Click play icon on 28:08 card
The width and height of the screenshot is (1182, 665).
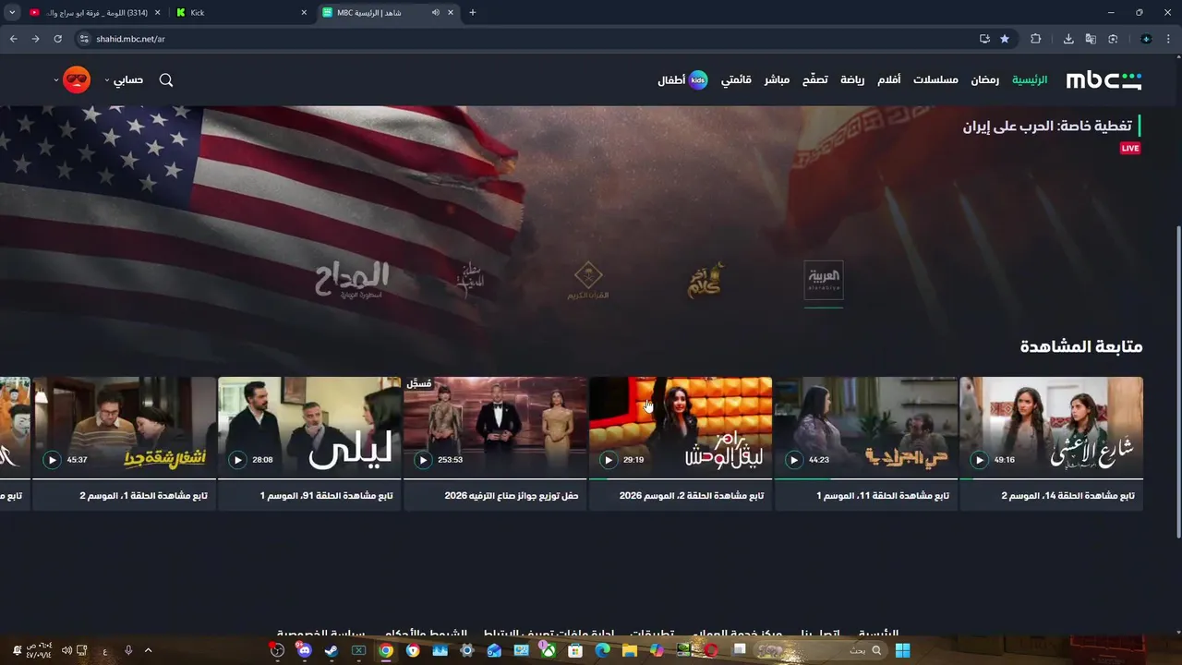click(237, 460)
